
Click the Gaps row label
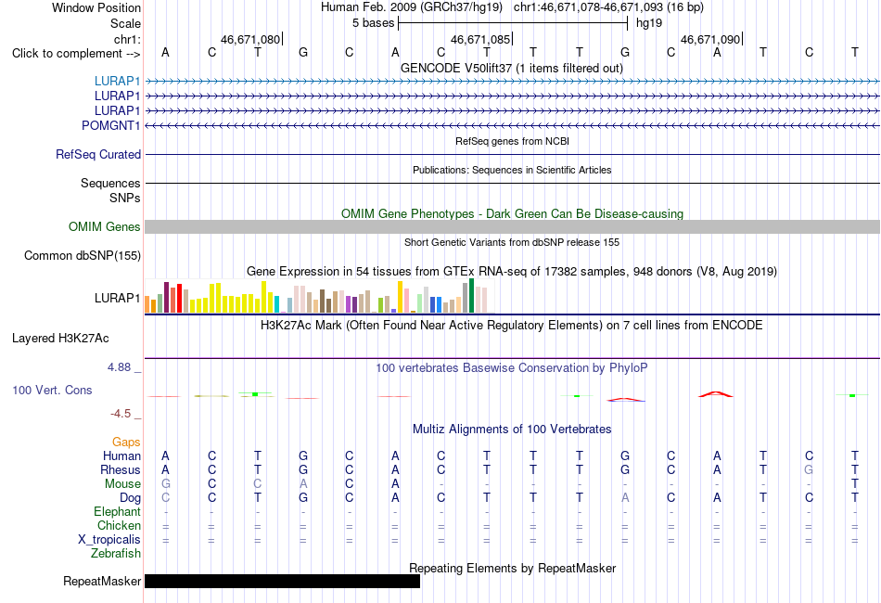point(126,443)
